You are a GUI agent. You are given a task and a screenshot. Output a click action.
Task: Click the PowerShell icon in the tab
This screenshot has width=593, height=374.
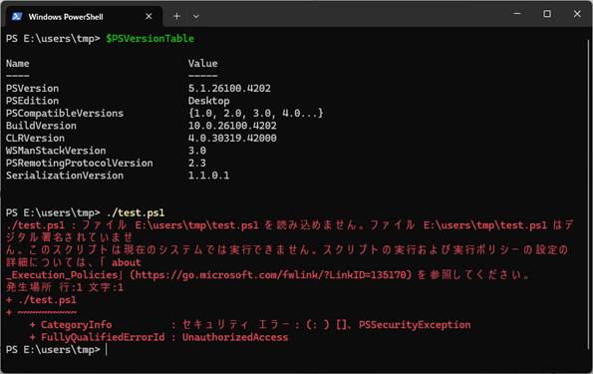click(x=16, y=16)
